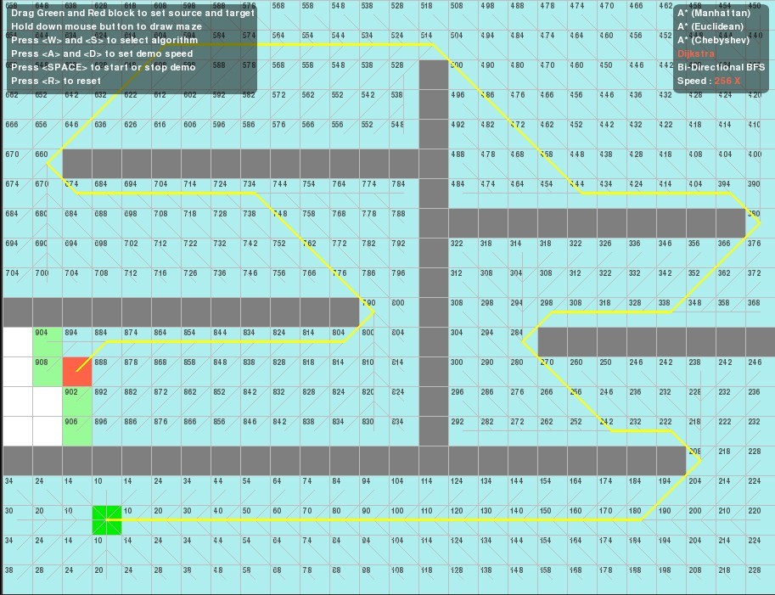Click the grid cell labeled 788
775x595 pixels.
click(404, 223)
